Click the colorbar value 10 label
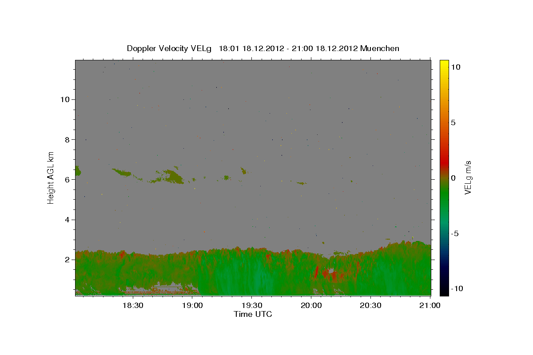Viewport: 533px width, 355px height. point(455,67)
